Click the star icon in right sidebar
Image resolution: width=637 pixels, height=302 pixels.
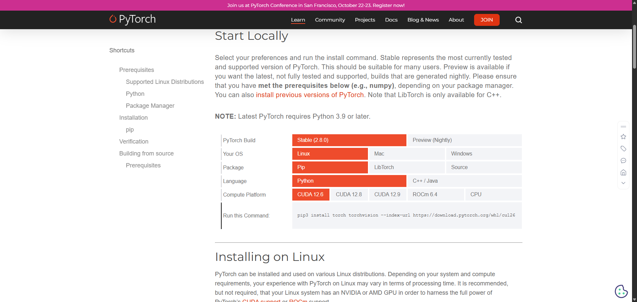[623, 137]
